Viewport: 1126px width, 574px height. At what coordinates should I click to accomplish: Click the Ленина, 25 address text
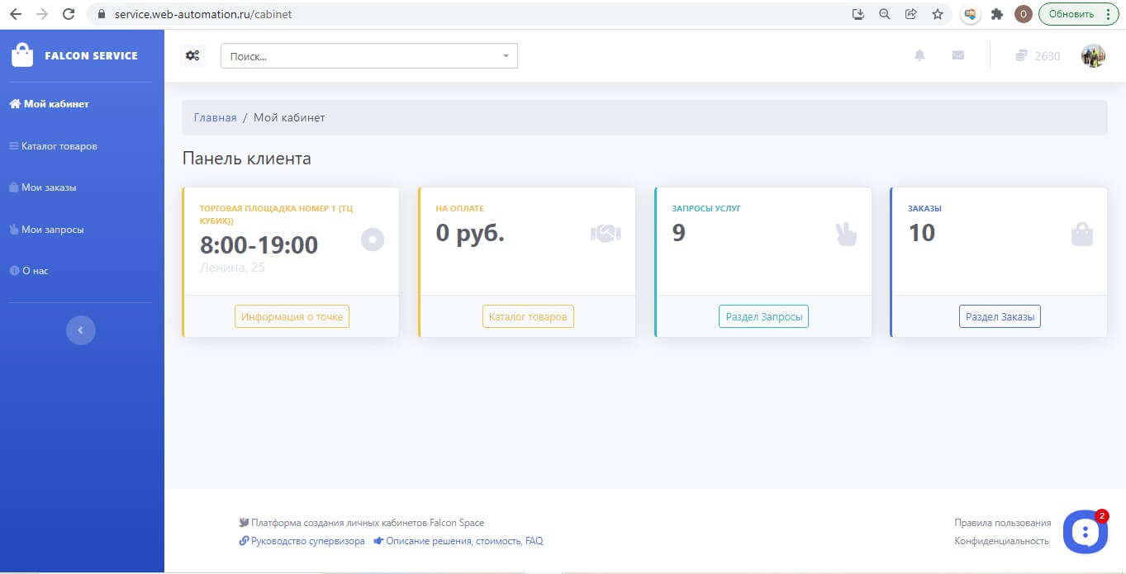pos(233,268)
